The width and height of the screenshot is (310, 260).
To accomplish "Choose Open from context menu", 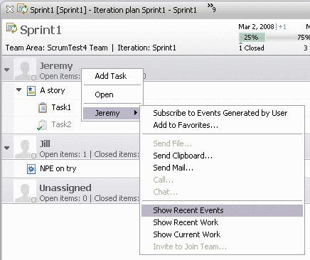I will click(112, 94).
